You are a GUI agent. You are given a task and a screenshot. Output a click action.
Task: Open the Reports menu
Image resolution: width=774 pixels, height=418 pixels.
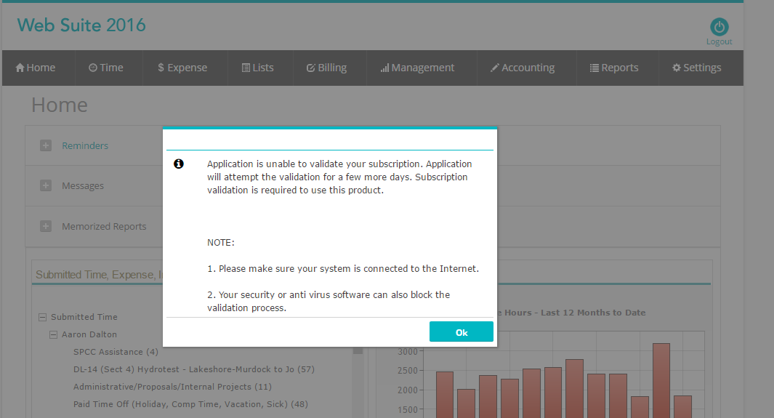(x=613, y=68)
